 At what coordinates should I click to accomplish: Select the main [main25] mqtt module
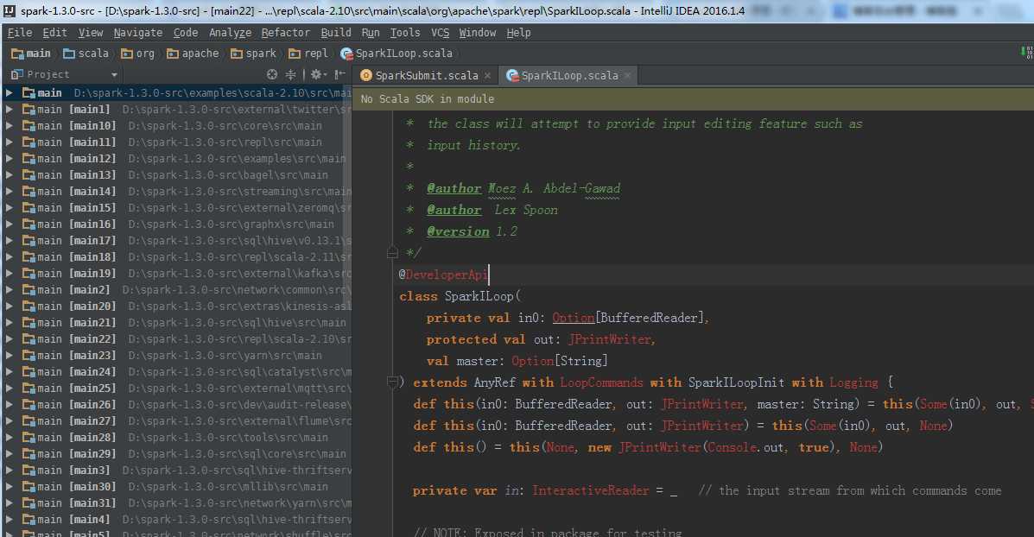(176, 389)
